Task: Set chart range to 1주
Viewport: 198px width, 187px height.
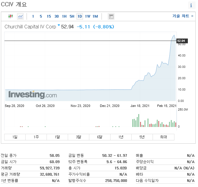Action: tap(36, 137)
